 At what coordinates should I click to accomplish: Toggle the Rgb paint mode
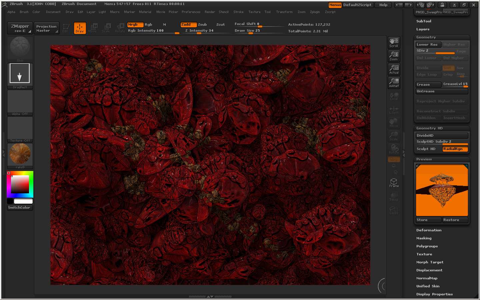[x=148, y=25]
